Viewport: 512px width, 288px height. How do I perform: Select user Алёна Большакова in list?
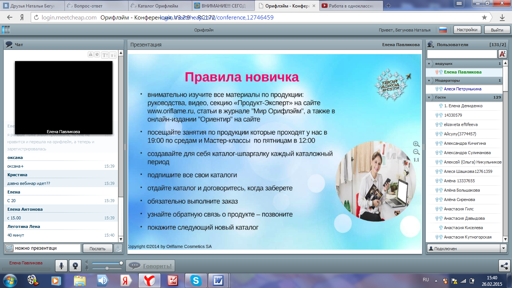coord(462,190)
